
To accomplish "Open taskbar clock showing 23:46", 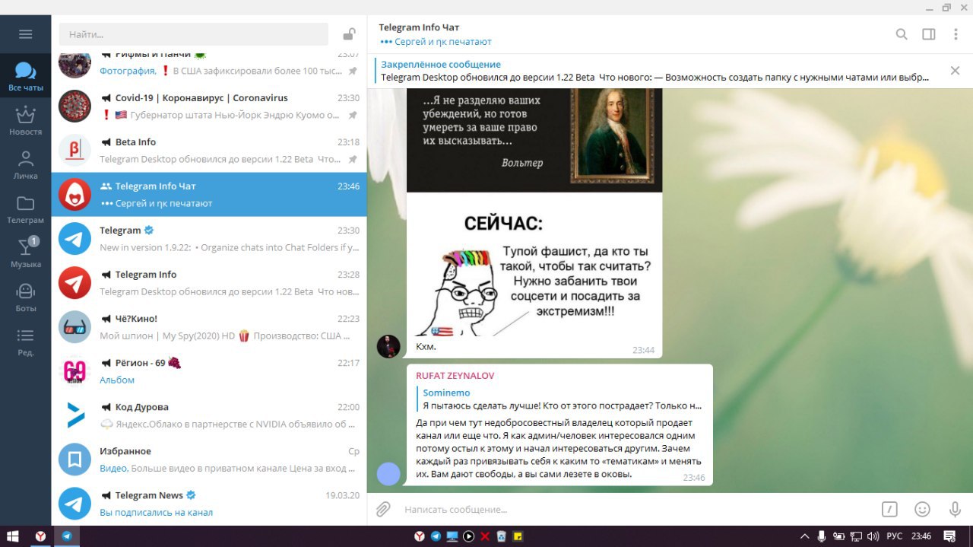I will [x=921, y=536].
